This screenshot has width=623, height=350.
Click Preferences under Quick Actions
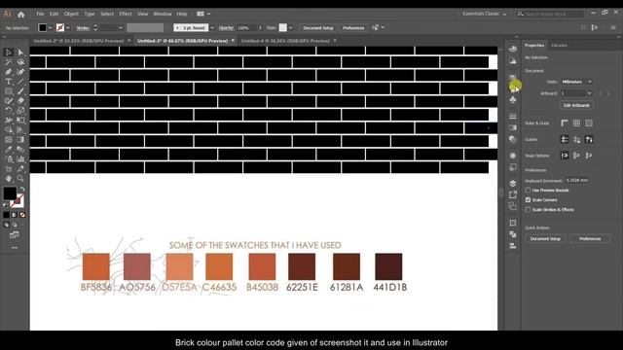pos(590,239)
